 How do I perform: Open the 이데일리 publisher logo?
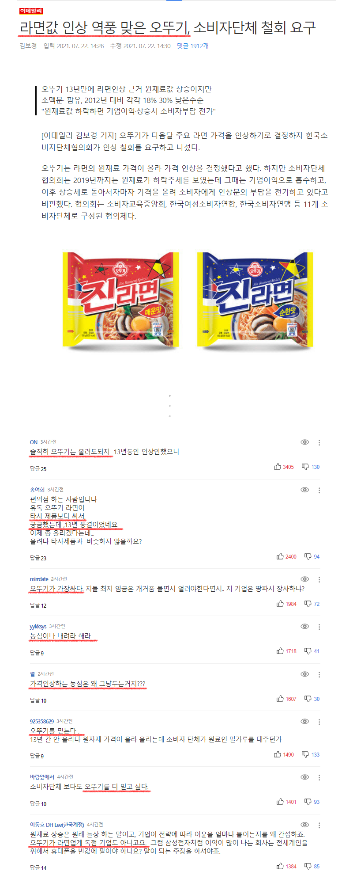coord(31,11)
